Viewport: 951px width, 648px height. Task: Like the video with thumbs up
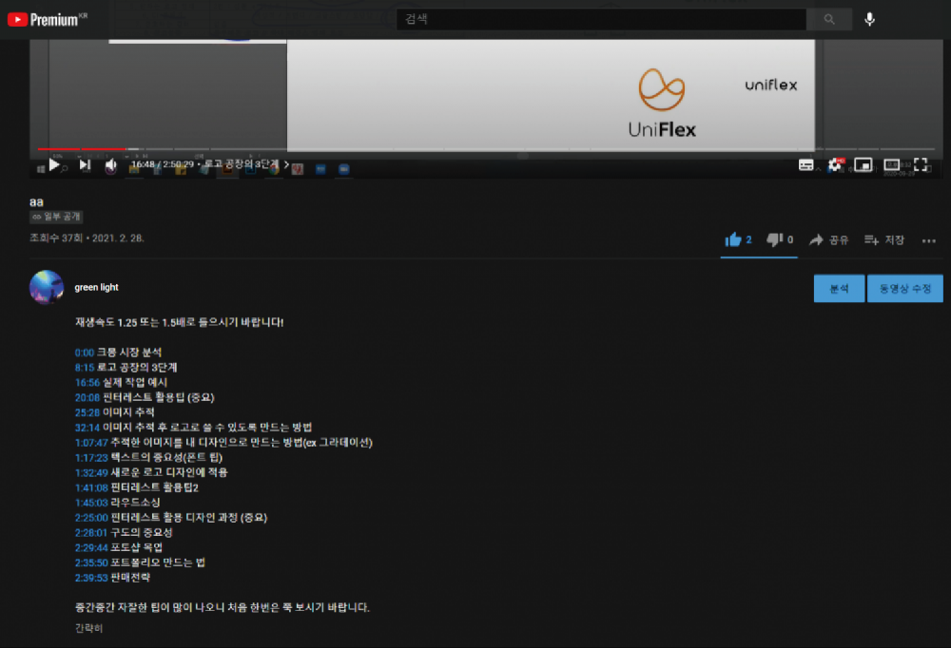click(732, 240)
